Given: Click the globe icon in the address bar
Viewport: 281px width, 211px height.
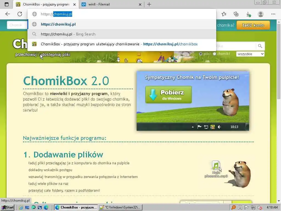Looking at the screenshot, I should pos(34,14).
